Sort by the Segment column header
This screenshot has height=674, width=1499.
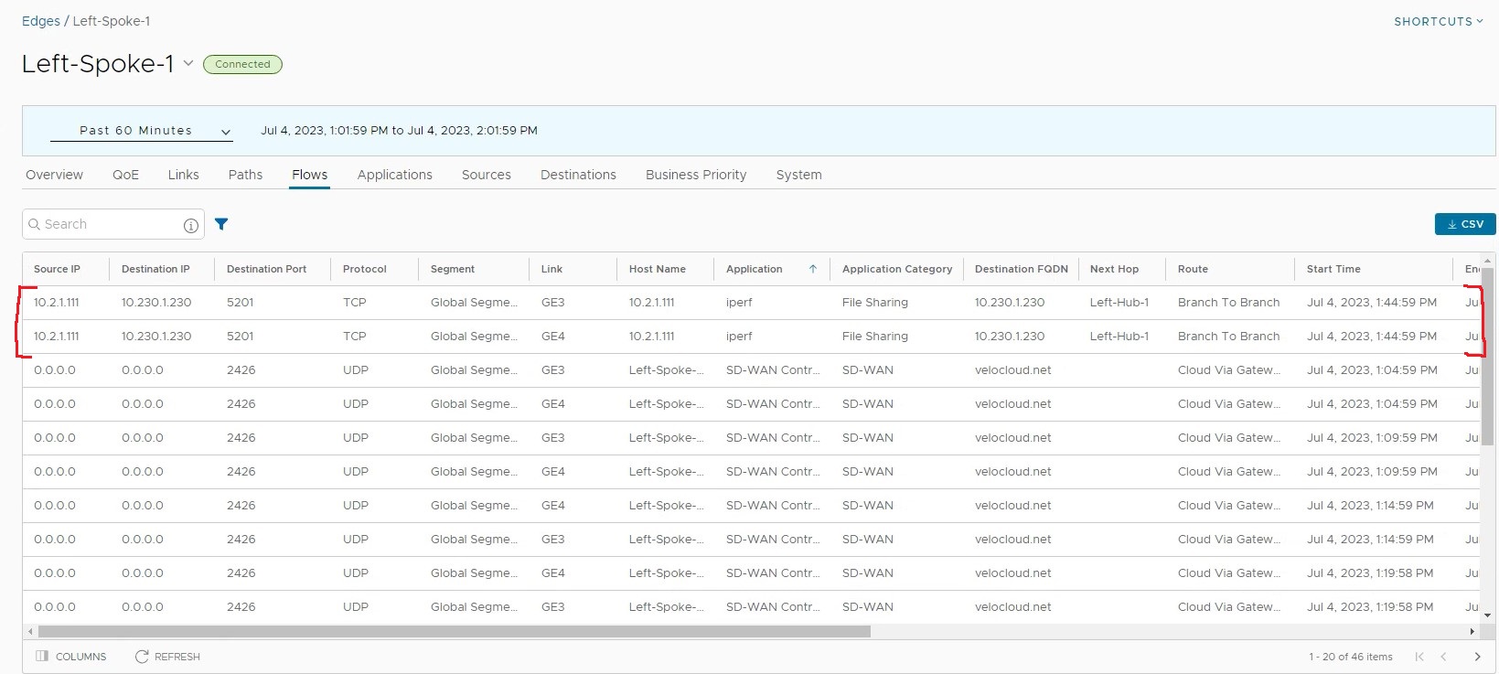tap(453, 269)
